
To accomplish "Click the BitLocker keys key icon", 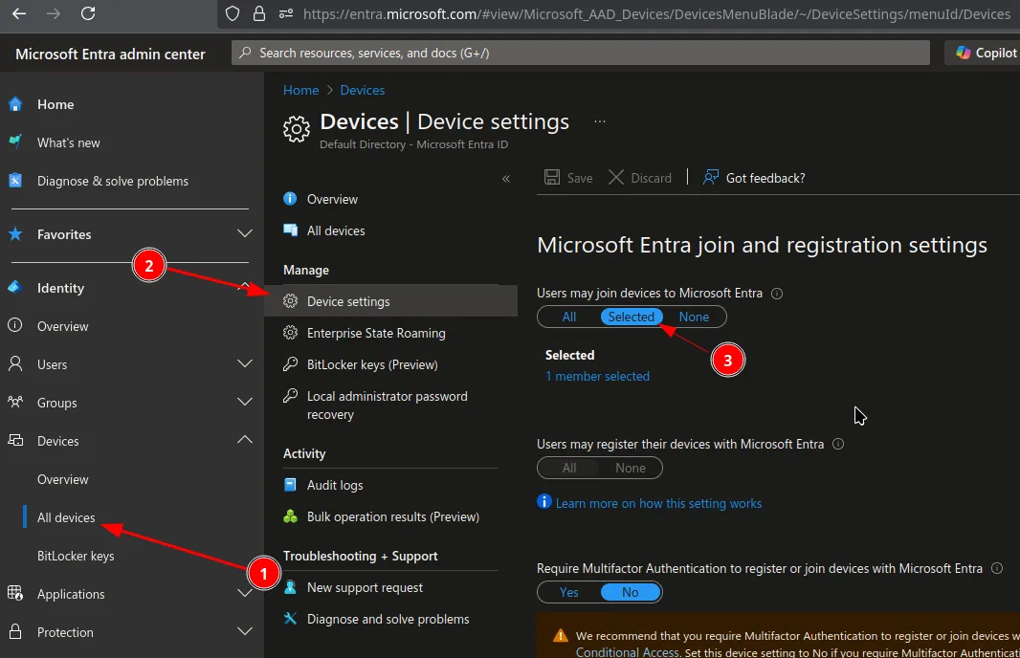I will (x=290, y=364).
